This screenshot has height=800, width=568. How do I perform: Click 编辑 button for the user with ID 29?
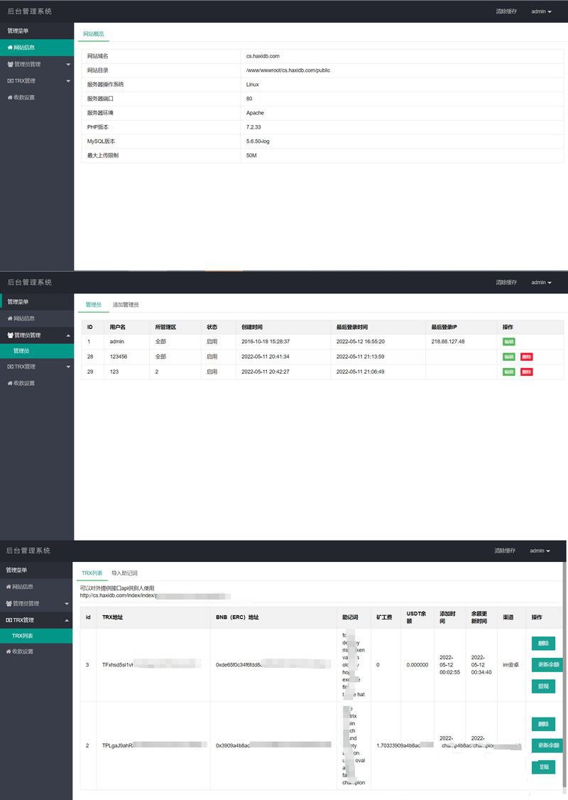pos(508,372)
